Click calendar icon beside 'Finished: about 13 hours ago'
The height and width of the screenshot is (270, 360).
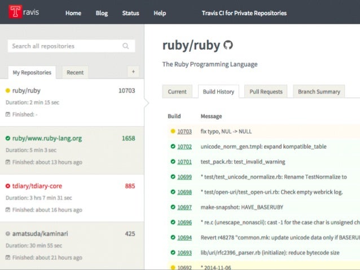click(8, 162)
